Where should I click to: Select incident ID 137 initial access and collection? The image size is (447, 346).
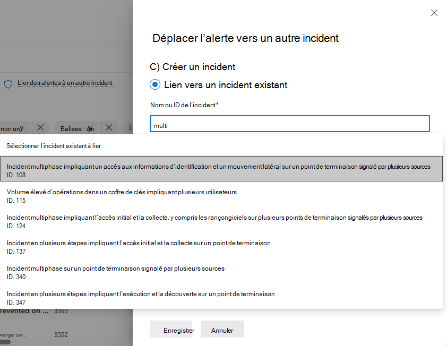[x=221, y=247]
